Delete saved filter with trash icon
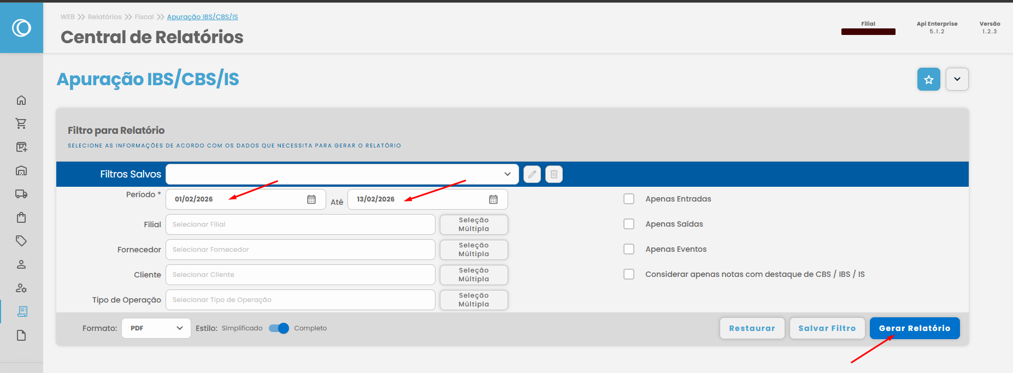The width and height of the screenshot is (1013, 373). (553, 174)
